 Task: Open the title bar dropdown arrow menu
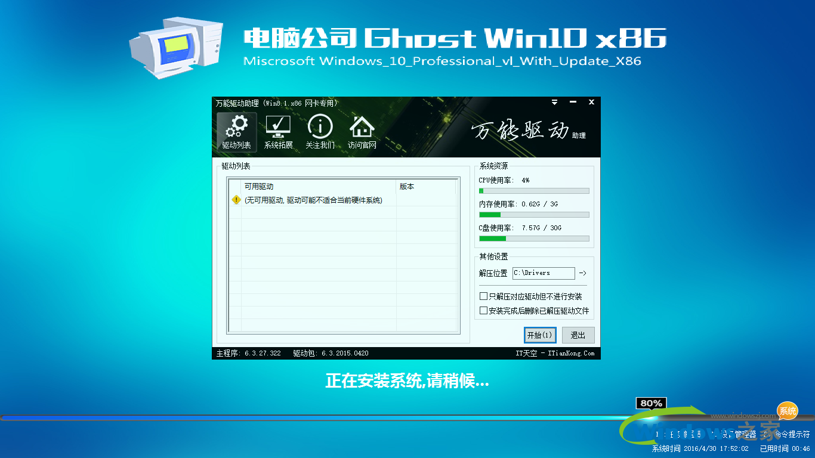tap(554, 102)
